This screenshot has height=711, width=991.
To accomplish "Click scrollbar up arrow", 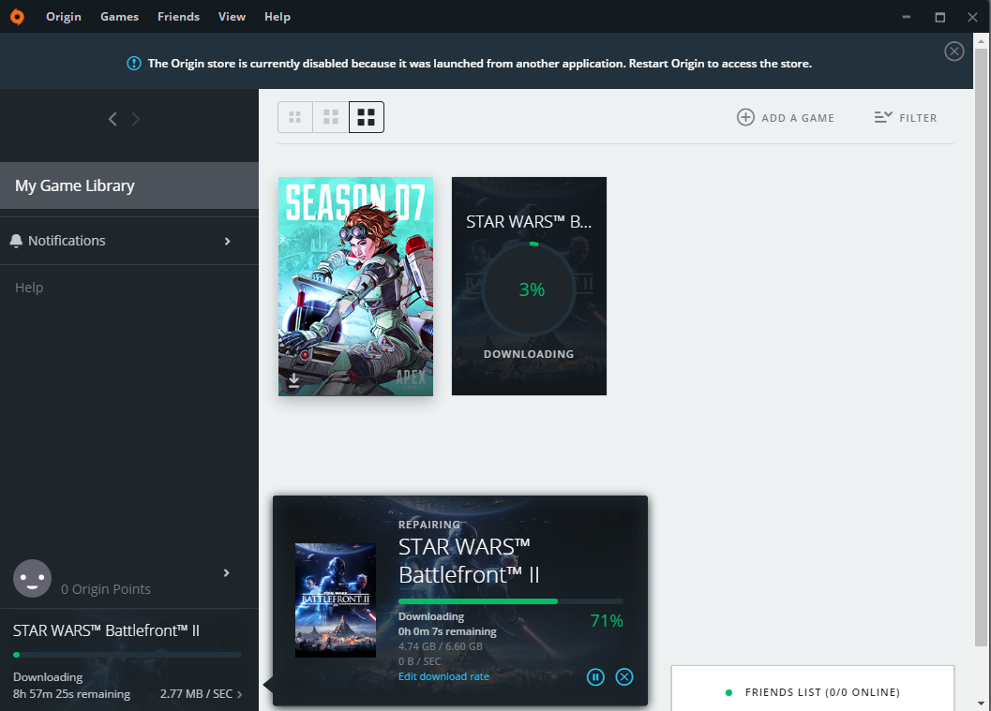I will click(x=981, y=41).
